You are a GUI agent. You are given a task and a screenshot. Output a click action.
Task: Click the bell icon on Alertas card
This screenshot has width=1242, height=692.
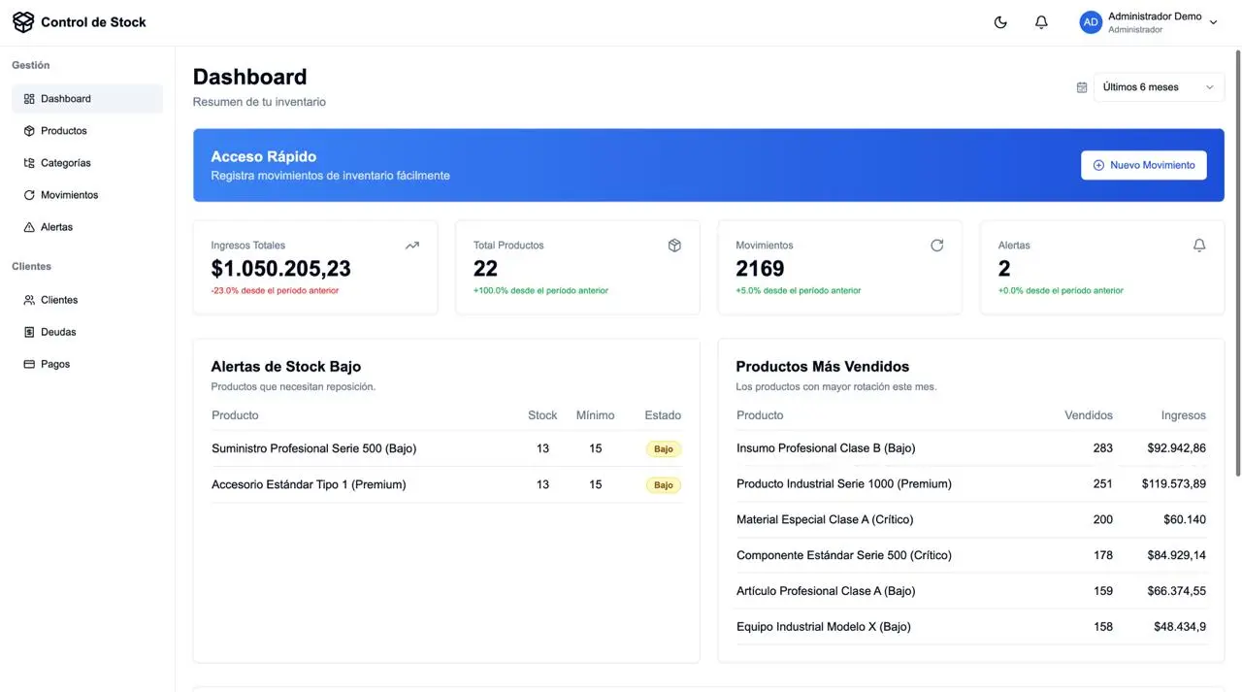(x=1199, y=246)
